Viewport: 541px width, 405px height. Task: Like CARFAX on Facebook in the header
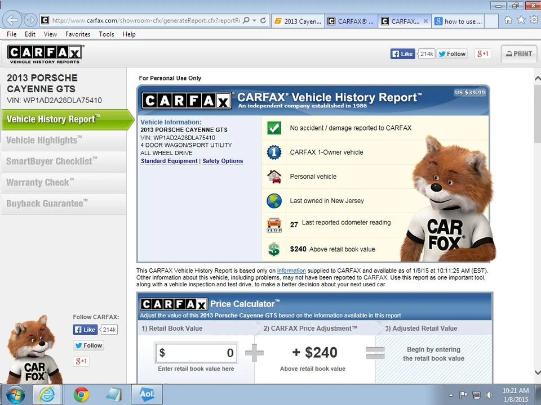coord(402,54)
